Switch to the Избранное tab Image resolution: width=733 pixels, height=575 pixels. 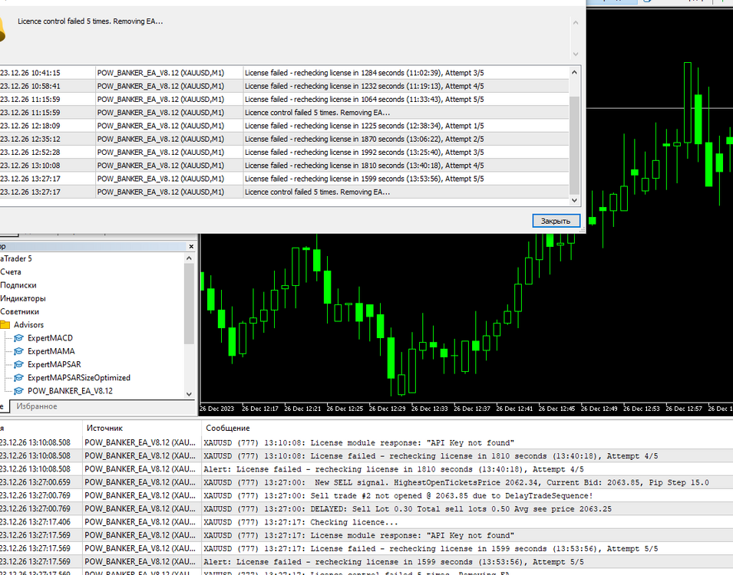coord(37,406)
